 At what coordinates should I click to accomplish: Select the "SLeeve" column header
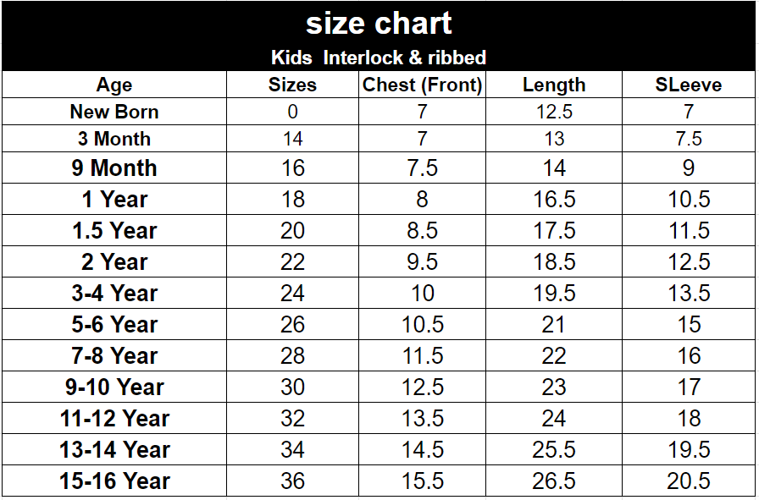pyautogui.click(x=689, y=85)
